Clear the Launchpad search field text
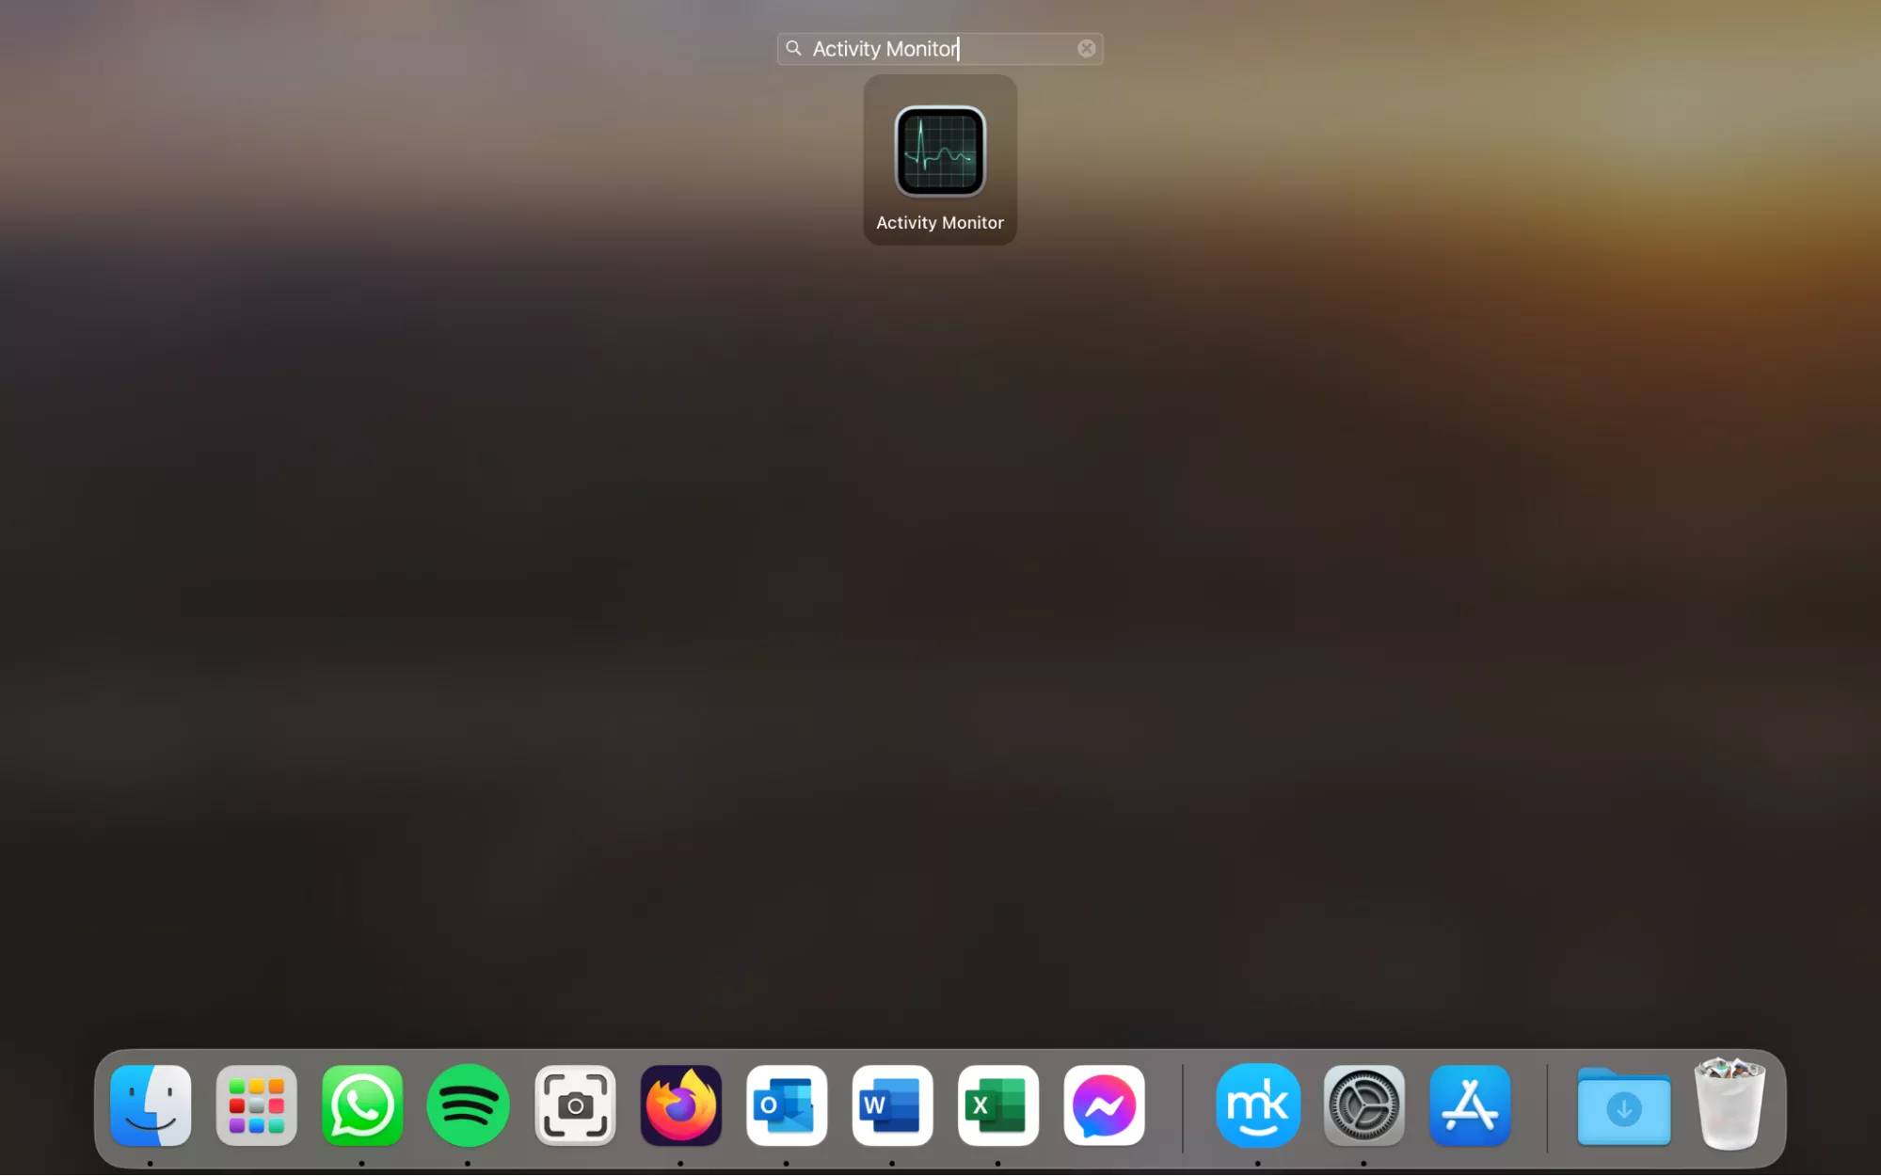1881x1176 pixels. (x=1086, y=48)
